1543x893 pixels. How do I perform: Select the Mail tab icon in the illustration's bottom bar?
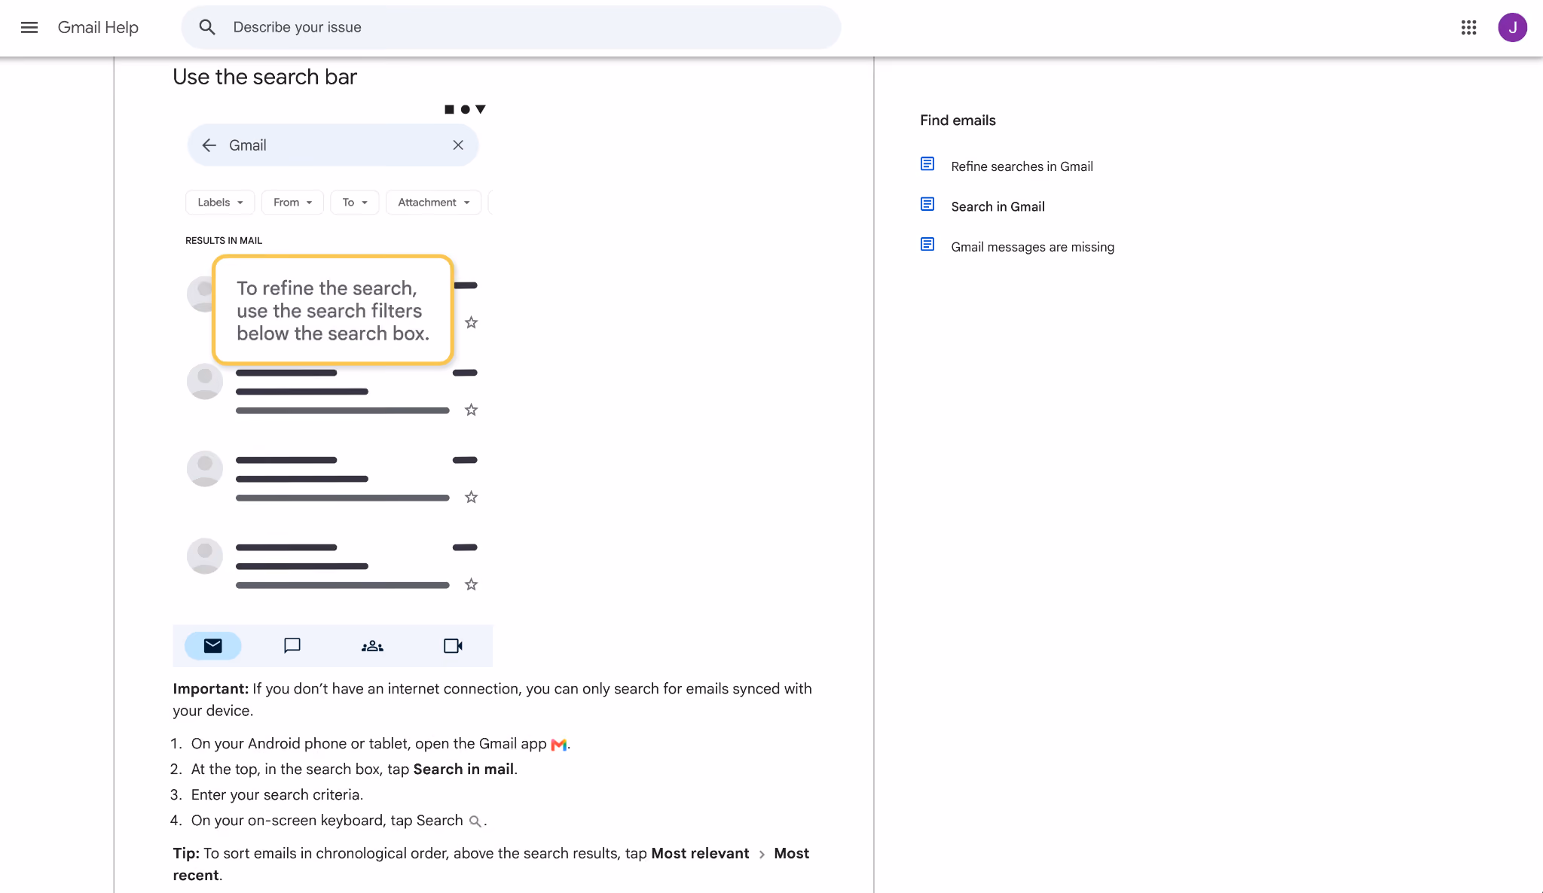point(213,646)
